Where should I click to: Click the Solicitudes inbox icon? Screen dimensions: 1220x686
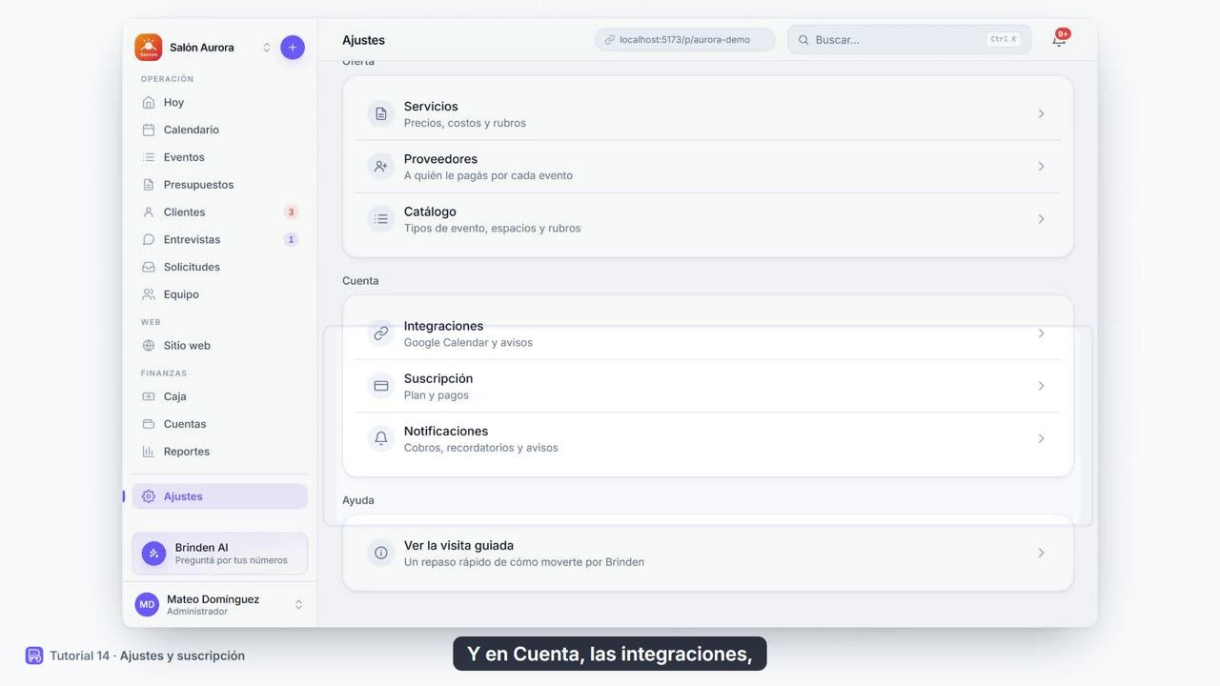tap(149, 268)
